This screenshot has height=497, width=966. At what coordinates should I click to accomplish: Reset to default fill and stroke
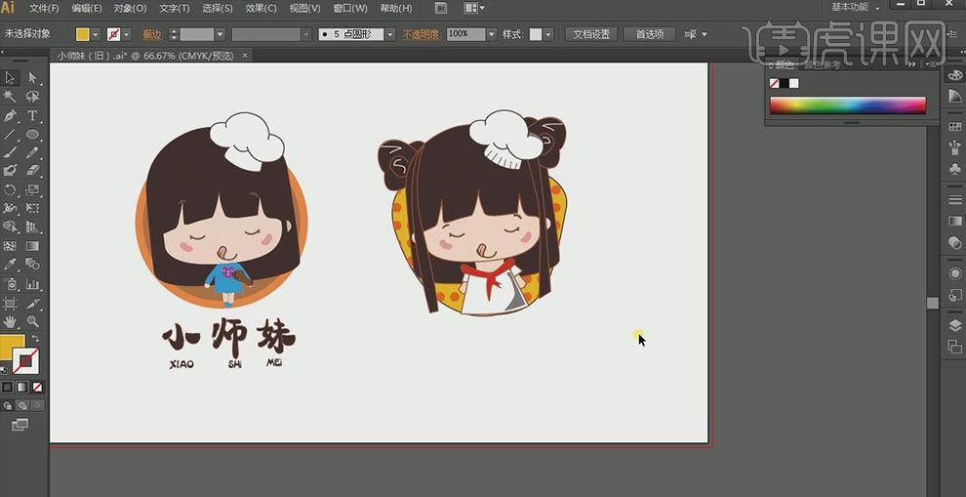[5, 370]
